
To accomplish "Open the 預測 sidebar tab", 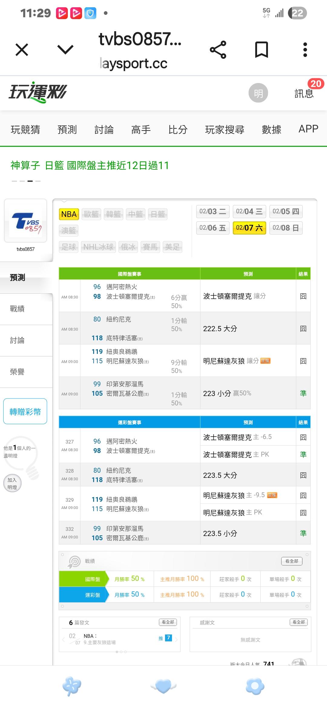I will point(26,278).
